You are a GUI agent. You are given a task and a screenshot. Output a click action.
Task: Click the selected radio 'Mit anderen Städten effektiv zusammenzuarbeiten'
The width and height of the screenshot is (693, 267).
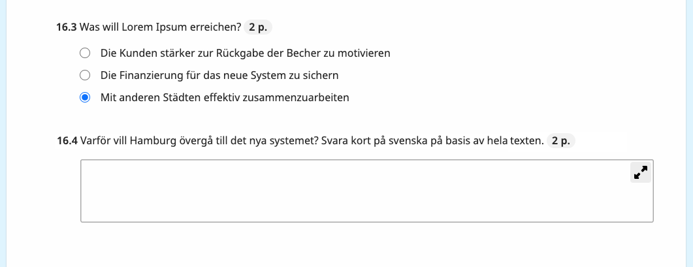85,97
